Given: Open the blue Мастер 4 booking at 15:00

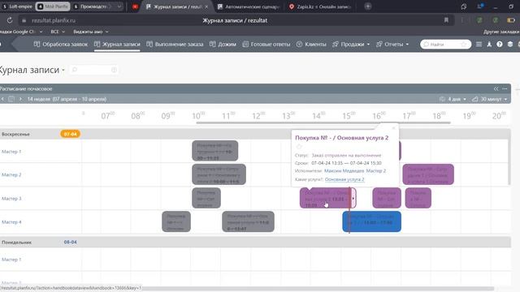Looking at the screenshot, I should (x=372, y=221).
